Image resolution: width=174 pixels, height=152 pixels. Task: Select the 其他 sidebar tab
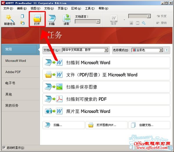[21, 94]
